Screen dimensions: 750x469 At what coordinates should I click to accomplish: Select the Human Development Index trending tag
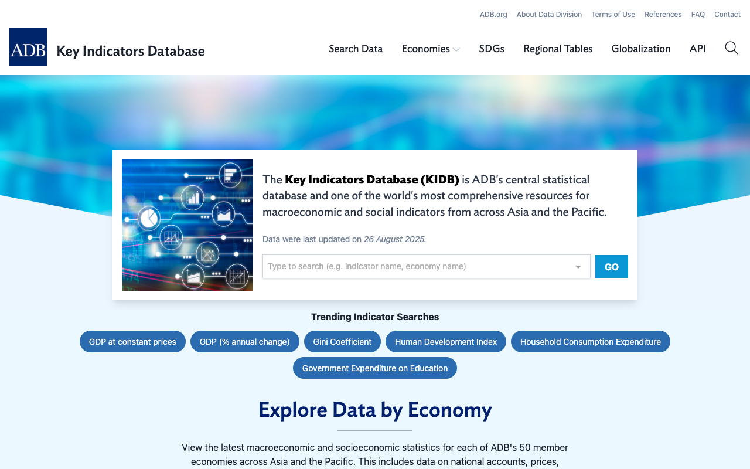pyautogui.click(x=445, y=341)
